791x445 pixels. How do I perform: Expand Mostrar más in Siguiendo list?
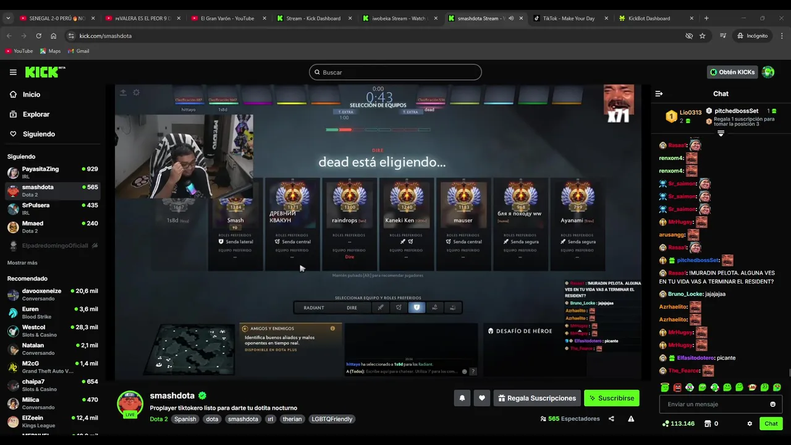pyautogui.click(x=22, y=263)
